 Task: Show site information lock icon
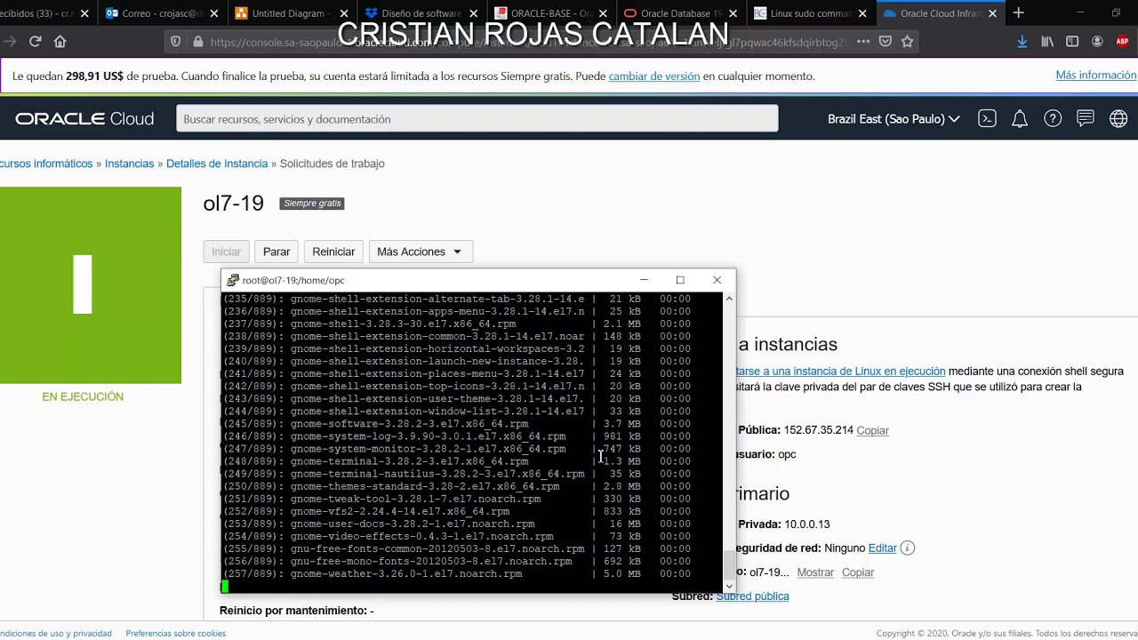(x=197, y=42)
